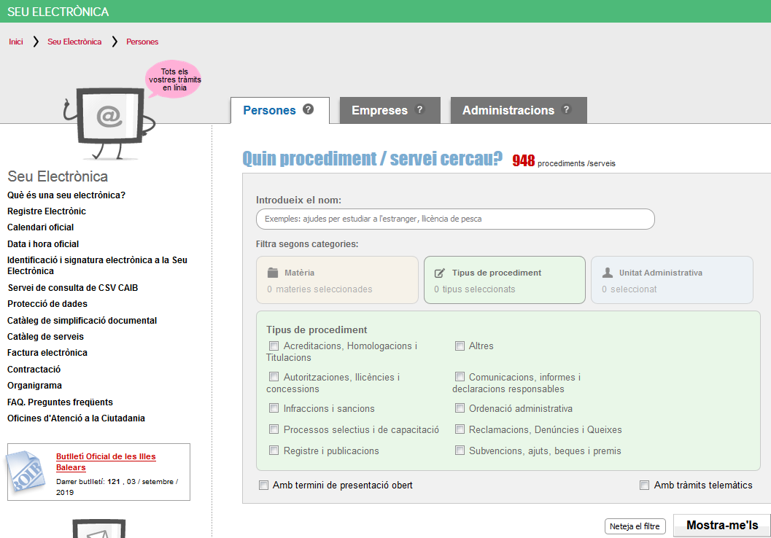Check the Infraccions i sancions checkbox
This screenshot has height=538, width=771.
(x=274, y=409)
